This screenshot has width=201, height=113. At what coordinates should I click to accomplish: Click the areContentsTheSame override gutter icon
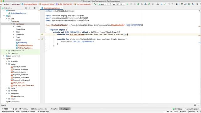click(42, 39)
